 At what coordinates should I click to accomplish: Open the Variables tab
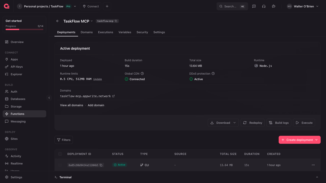125,32
